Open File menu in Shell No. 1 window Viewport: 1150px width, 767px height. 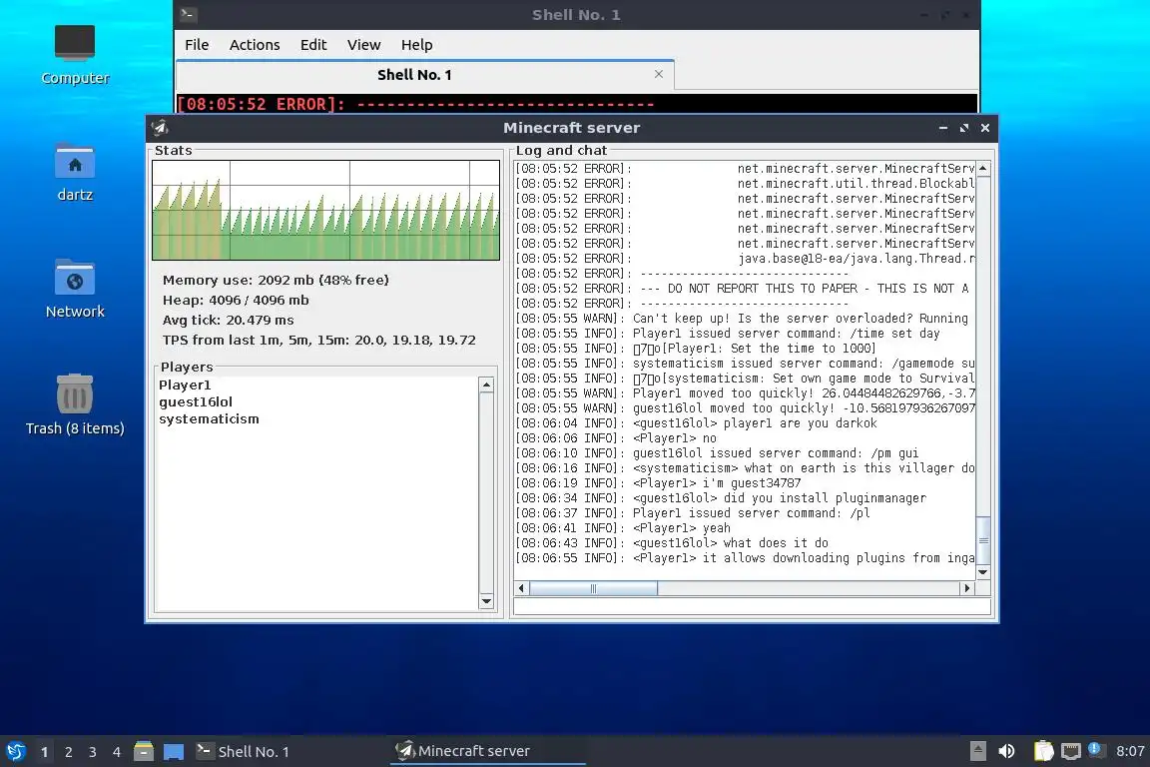197,45
